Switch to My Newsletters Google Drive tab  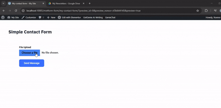click(66, 3)
